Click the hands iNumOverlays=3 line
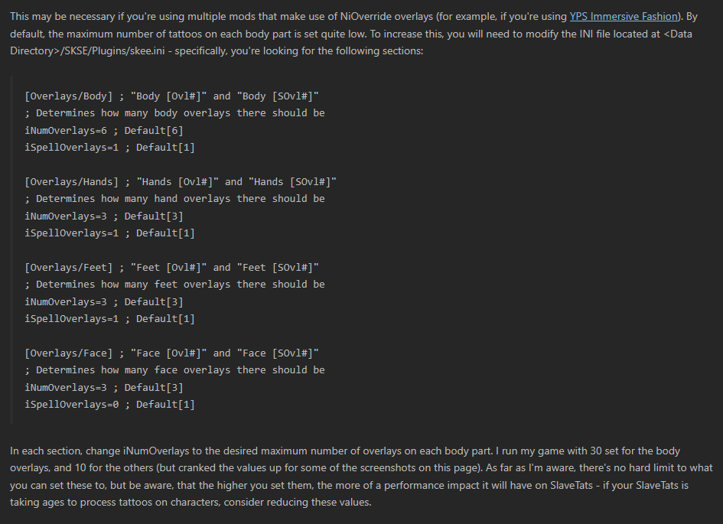723x524 pixels. coord(104,216)
